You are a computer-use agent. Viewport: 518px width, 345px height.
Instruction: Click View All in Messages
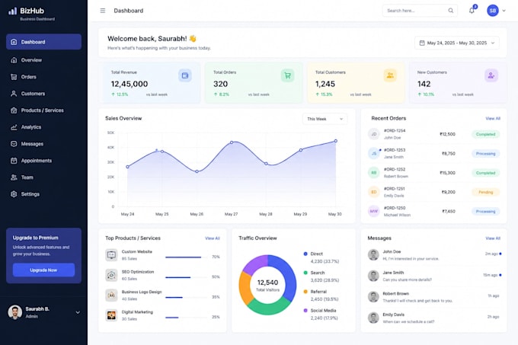493,238
